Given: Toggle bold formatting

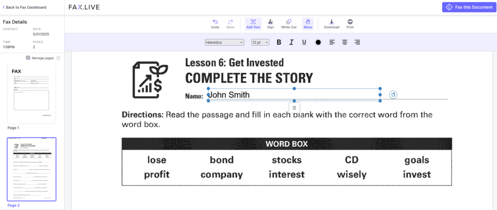Looking at the screenshot, I should click(279, 42).
